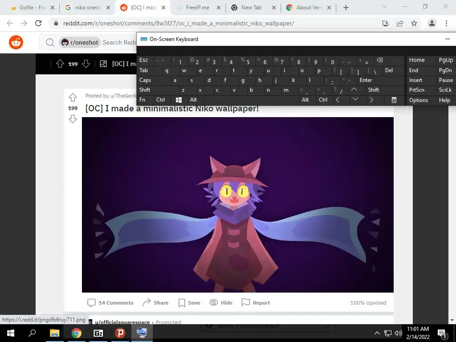Click left arrow key on On-Screen Keyboard
The width and height of the screenshot is (456, 342).
(338, 100)
